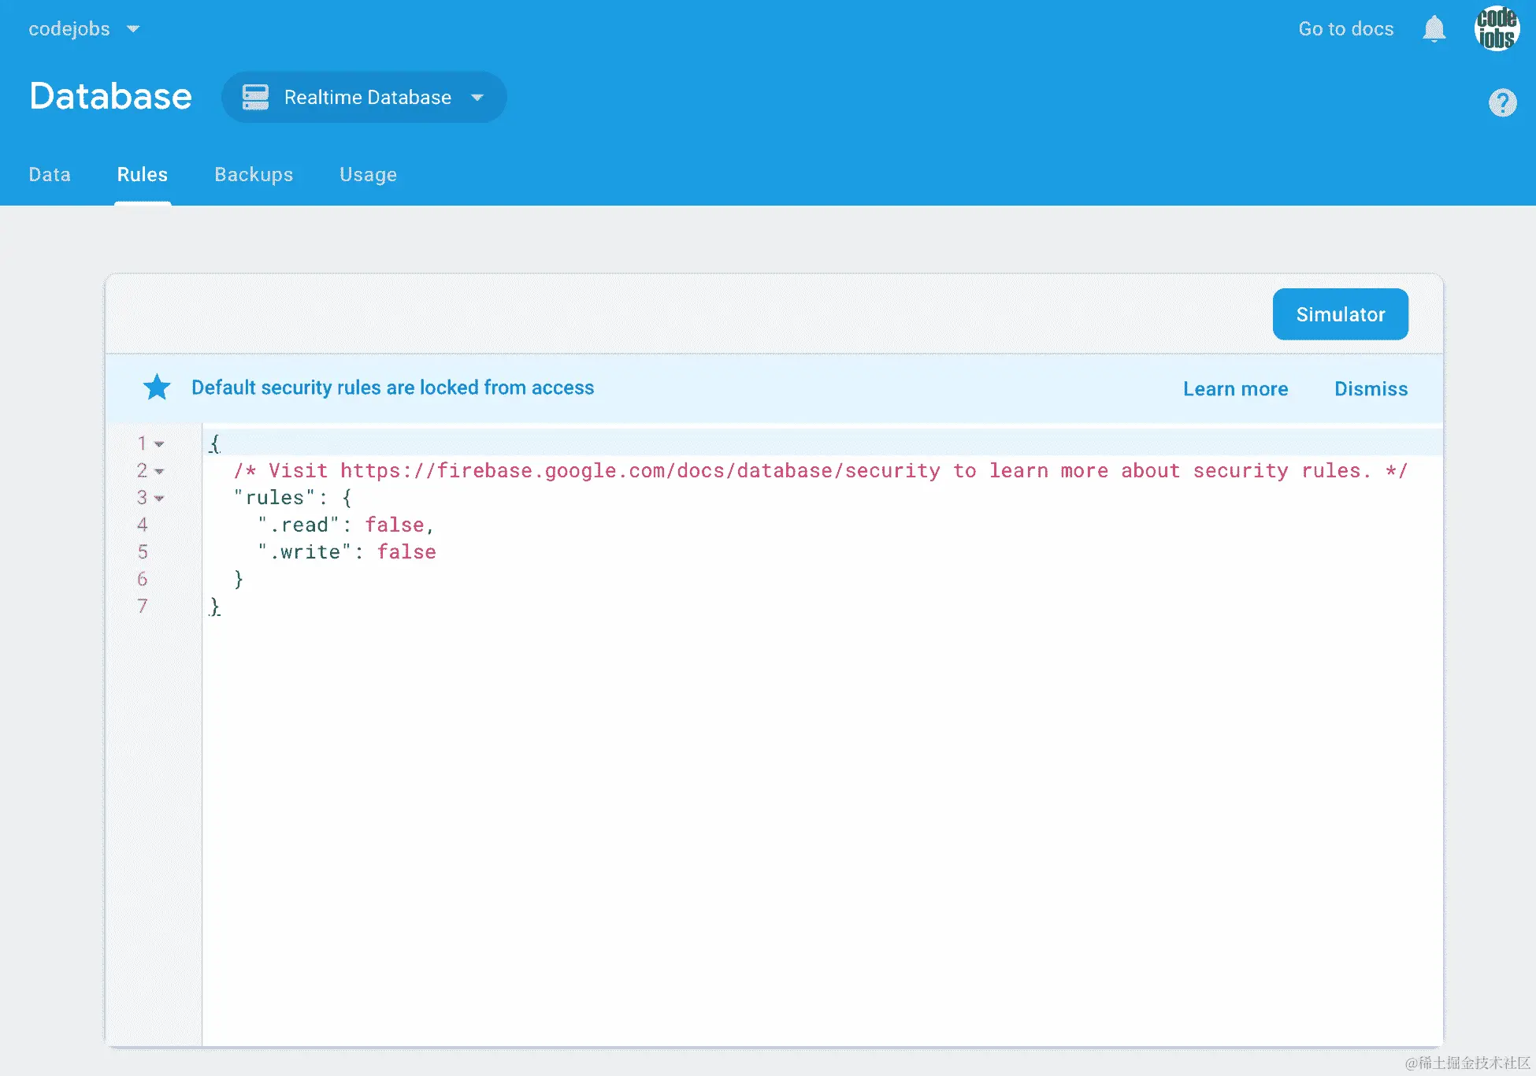Expand the Realtime Database selector arrow
Screen dimensions: 1536x1076
coord(477,98)
